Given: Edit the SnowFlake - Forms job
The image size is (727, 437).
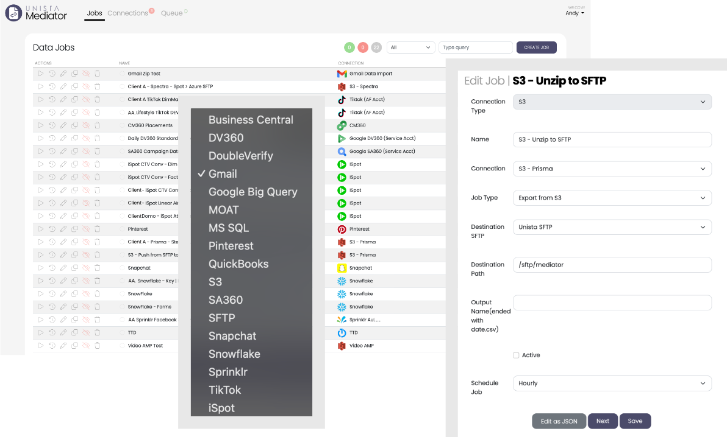Looking at the screenshot, I should click(63, 307).
